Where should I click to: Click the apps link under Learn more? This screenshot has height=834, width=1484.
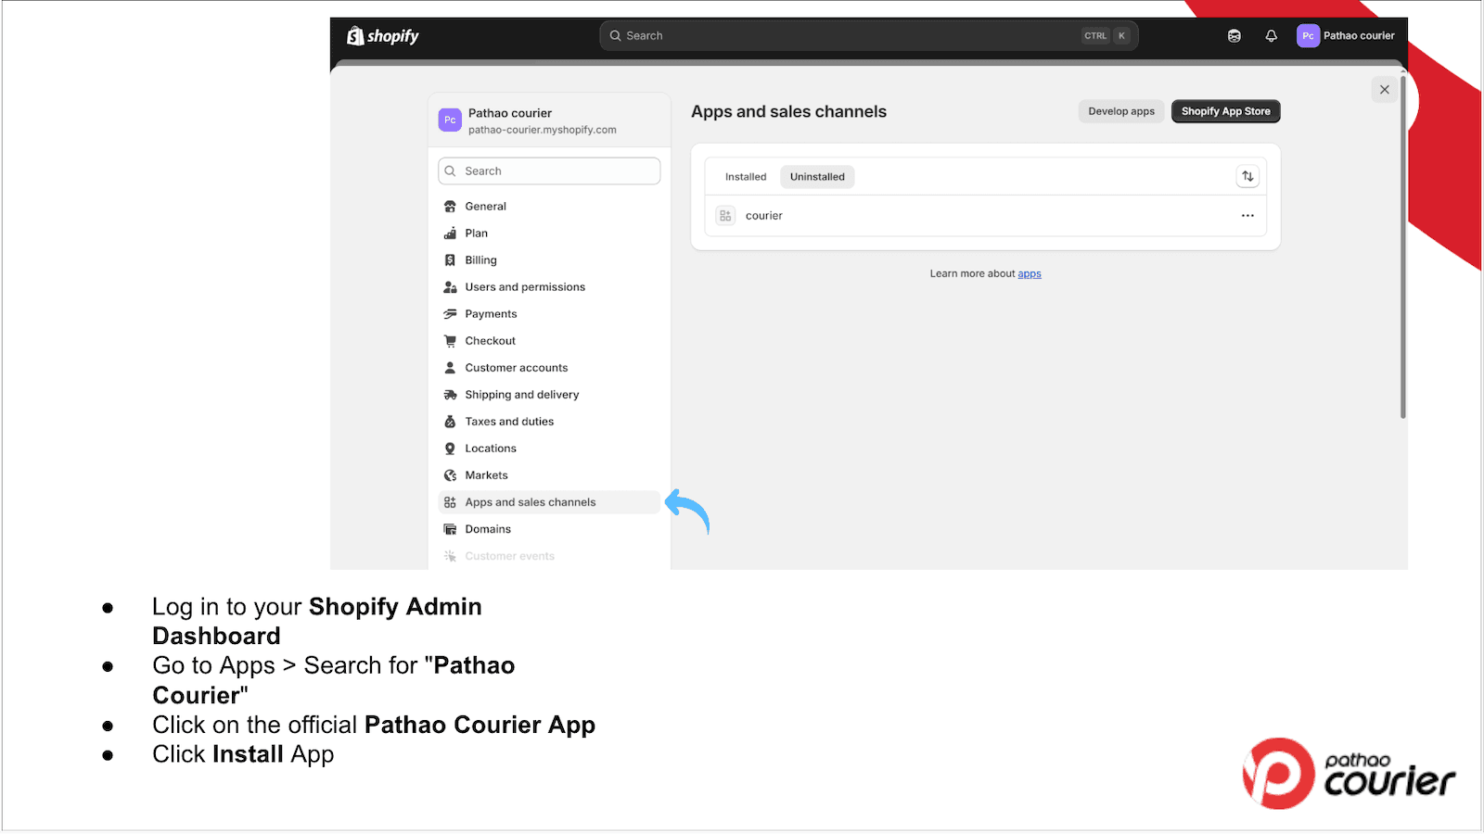(x=1029, y=273)
